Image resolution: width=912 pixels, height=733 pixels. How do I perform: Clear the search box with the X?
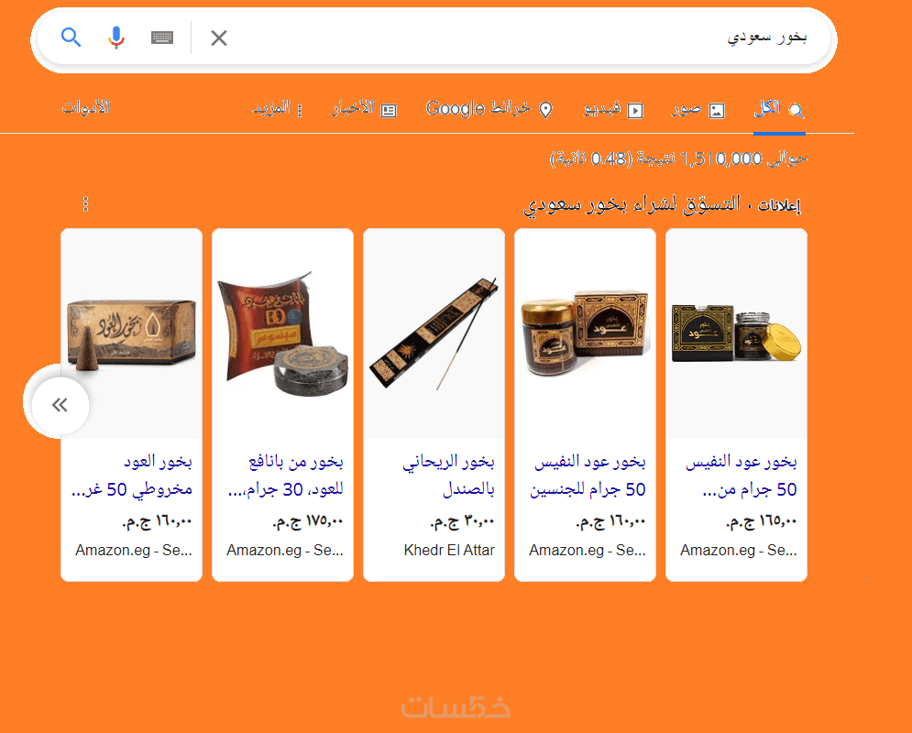(x=219, y=38)
